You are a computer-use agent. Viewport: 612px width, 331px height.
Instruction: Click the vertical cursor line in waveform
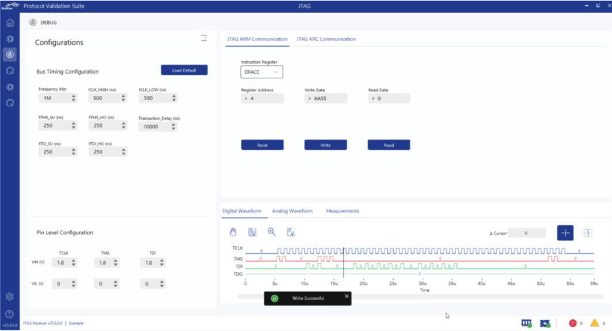click(x=344, y=262)
